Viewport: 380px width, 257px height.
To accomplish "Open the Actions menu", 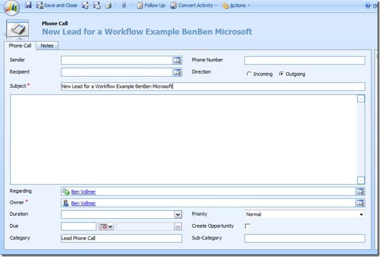I will coord(236,5).
